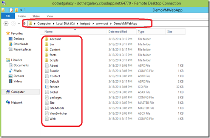Screen dimensions: 210x138
Task: Expand arrow before Computer in address bar
Action: (35, 24)
